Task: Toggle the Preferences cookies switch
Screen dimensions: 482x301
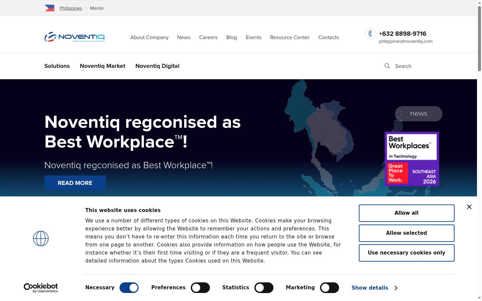Action: click(200, 288)
